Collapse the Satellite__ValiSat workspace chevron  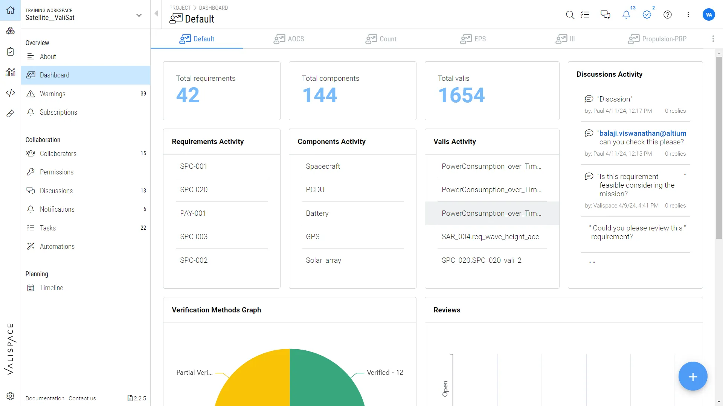point(139,15)
